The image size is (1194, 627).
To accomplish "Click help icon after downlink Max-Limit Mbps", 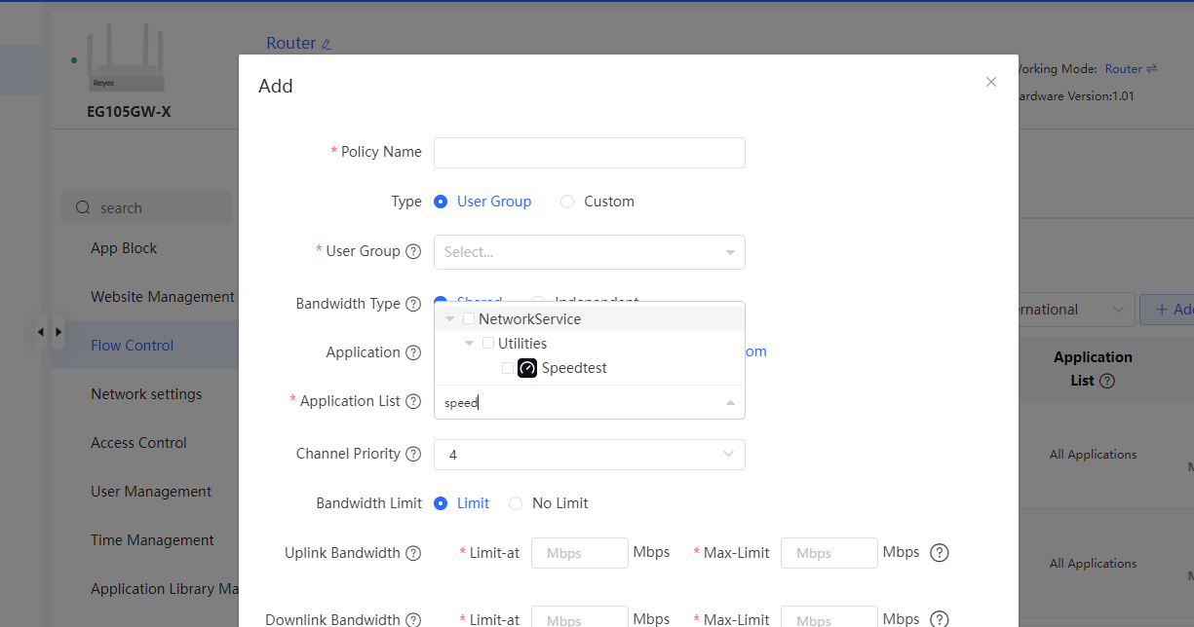I will click(940, 619).
